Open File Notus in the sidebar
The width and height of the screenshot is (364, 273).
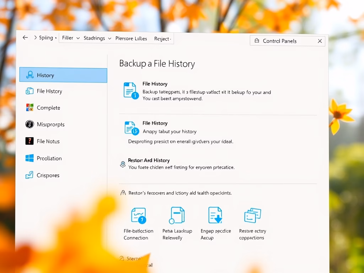click(48, 141)
